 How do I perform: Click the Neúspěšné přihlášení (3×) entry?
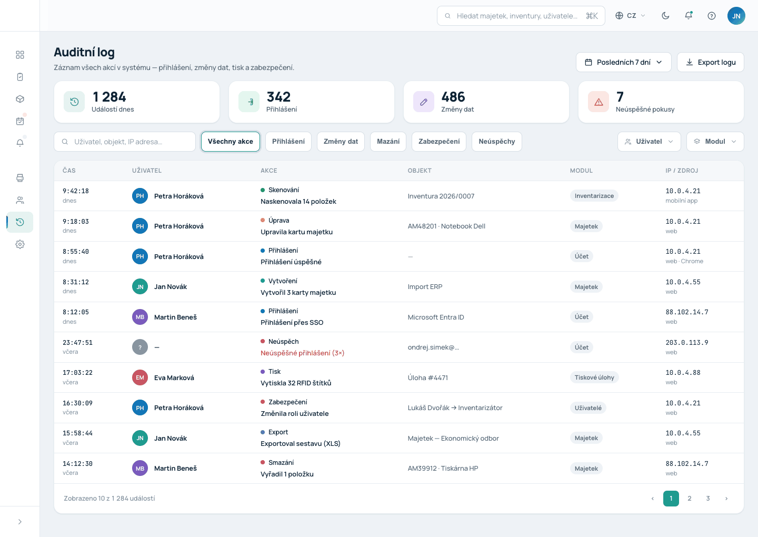pyautogui.click(x=303, y=353)
